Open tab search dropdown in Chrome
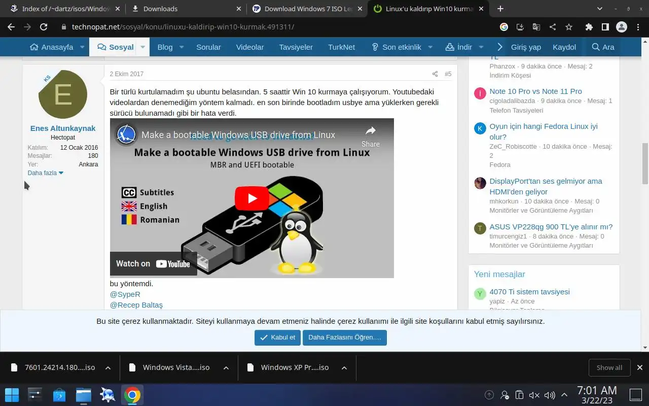This screenshot has width=649, height=406. 600,9
